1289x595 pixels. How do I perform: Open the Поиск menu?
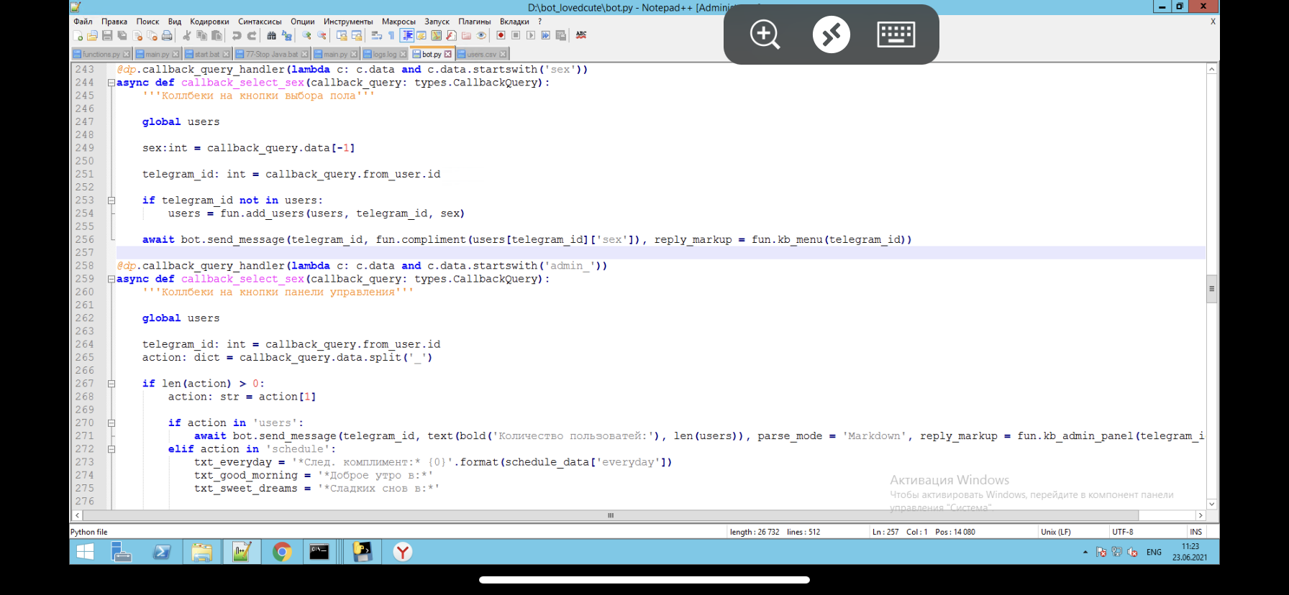click(147, 22)
